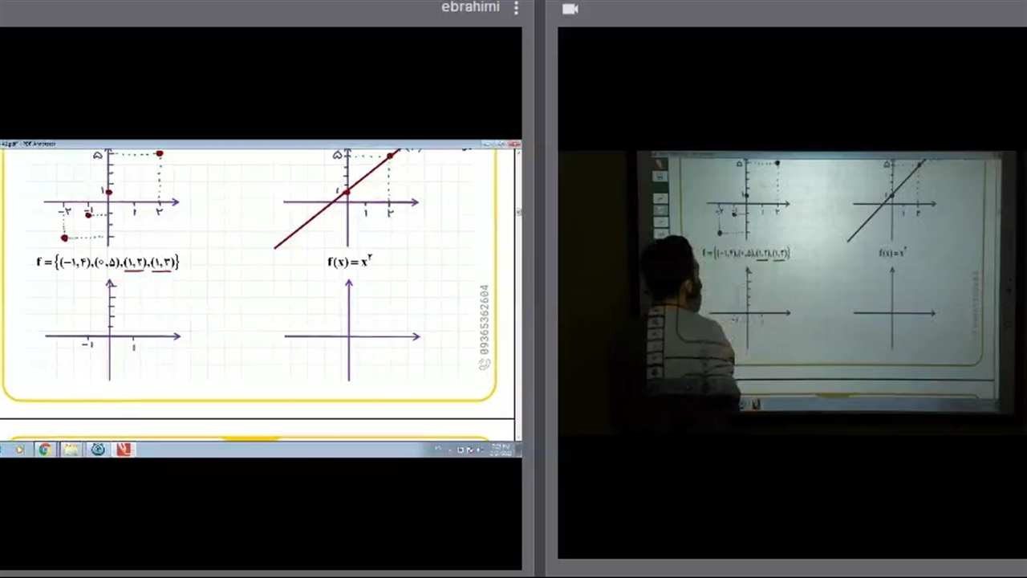Image resolution: width=1027 pixels, height=578 pixels.
Task: Click the PDF Annotator window title bar
Action: 241,144
